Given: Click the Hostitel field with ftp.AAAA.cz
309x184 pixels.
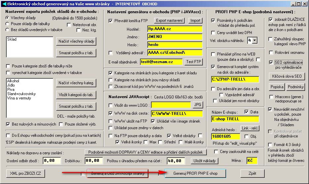Looking at the screenshot, I should tap(175, 29).
